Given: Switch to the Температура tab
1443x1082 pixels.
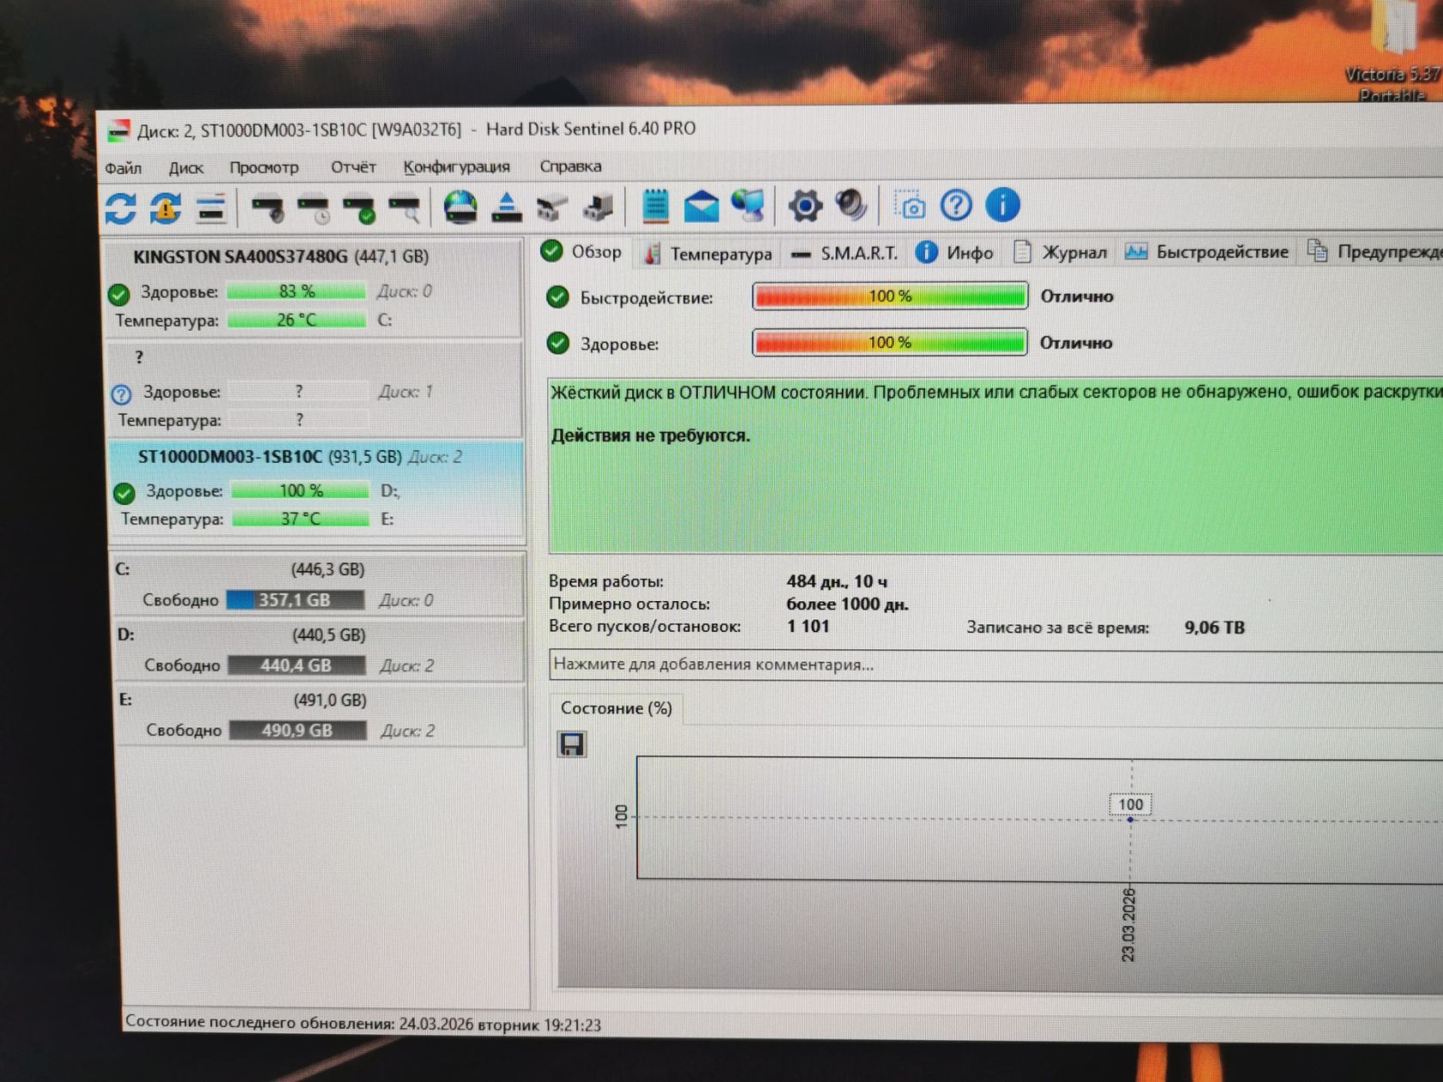Looking at the screenshot, I should (709, 253).
